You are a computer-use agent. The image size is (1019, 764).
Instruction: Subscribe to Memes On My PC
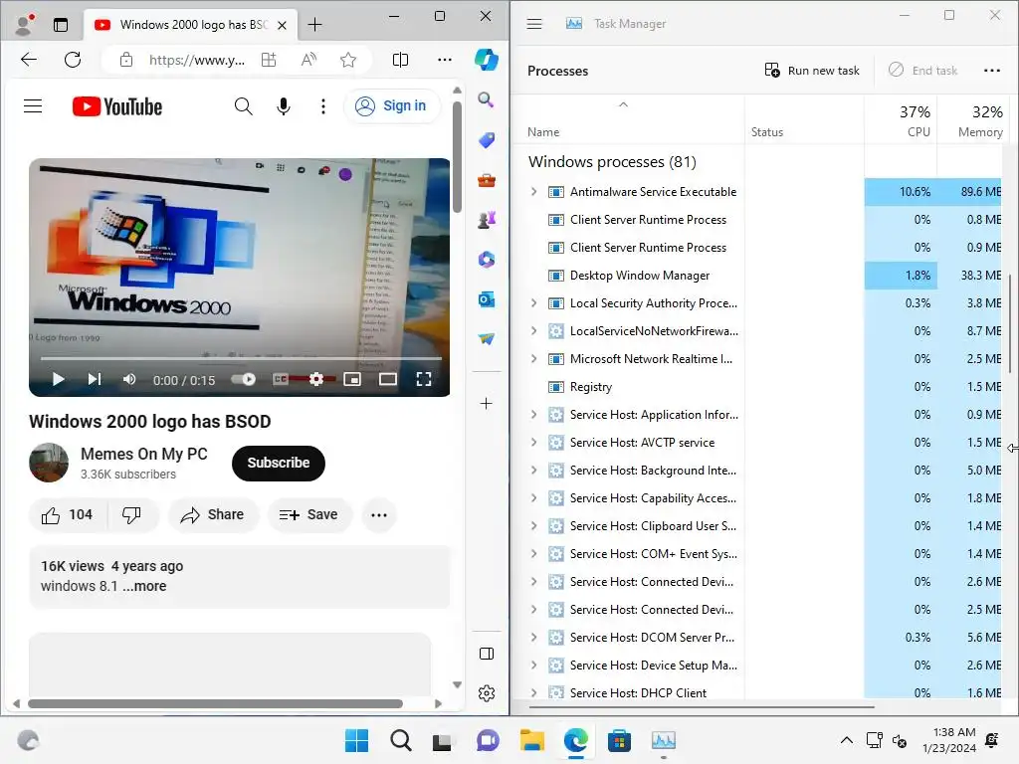click(279, 464)
